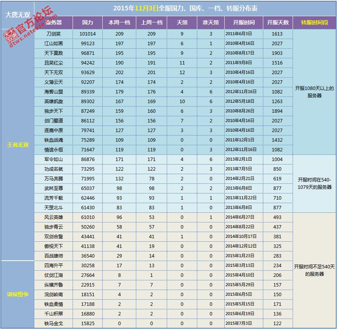Screen dimensions: 337x329
Task: Click open days value 493
Action: pos(277,217)
